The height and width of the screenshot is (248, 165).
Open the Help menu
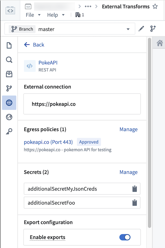click(56, 15)
